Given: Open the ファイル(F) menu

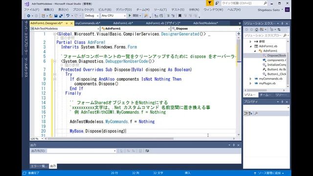Looking at the screenshot, I should point(31,10).
